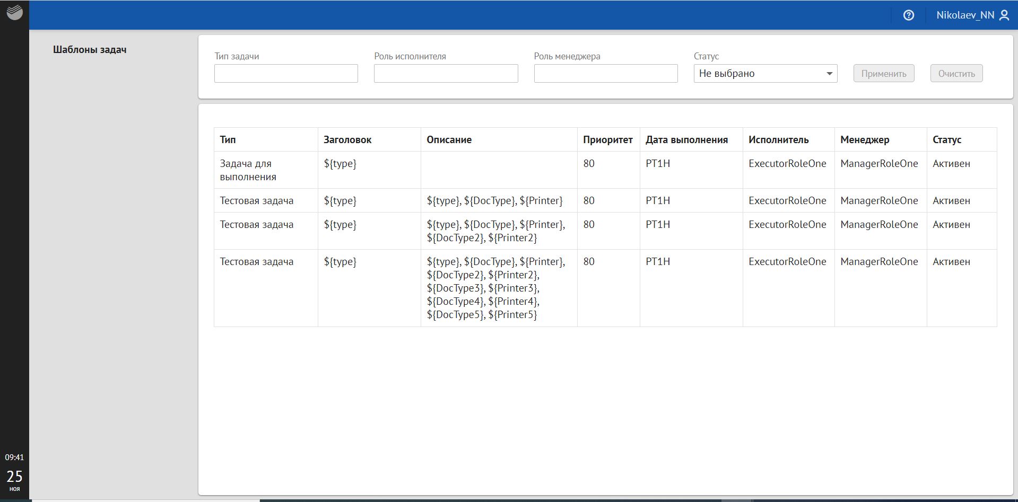The height and width of the screenshot is (502, 1018).
Task: Click the Статус column header in table
Action: click(x=946, y=140)
